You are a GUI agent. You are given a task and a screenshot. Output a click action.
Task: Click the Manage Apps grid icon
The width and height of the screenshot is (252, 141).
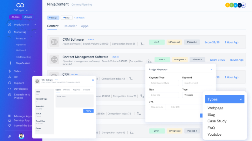[x=9, y=116]
